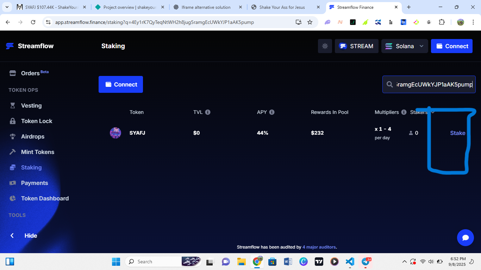This screenshot has height=270, width=481.
Task: Click Stake link for SYAFJ
Action: coord(457,133)
